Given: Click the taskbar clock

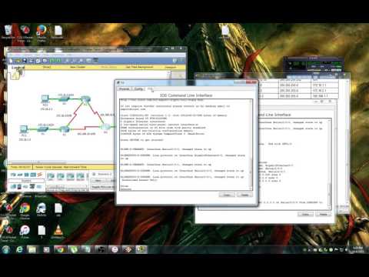Looking at the screenshot, I should (358, 249).
